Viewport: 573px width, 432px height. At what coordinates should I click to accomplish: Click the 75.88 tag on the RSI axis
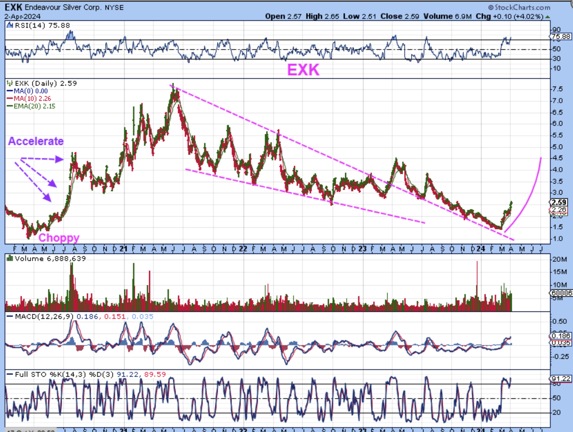(561, 37)
